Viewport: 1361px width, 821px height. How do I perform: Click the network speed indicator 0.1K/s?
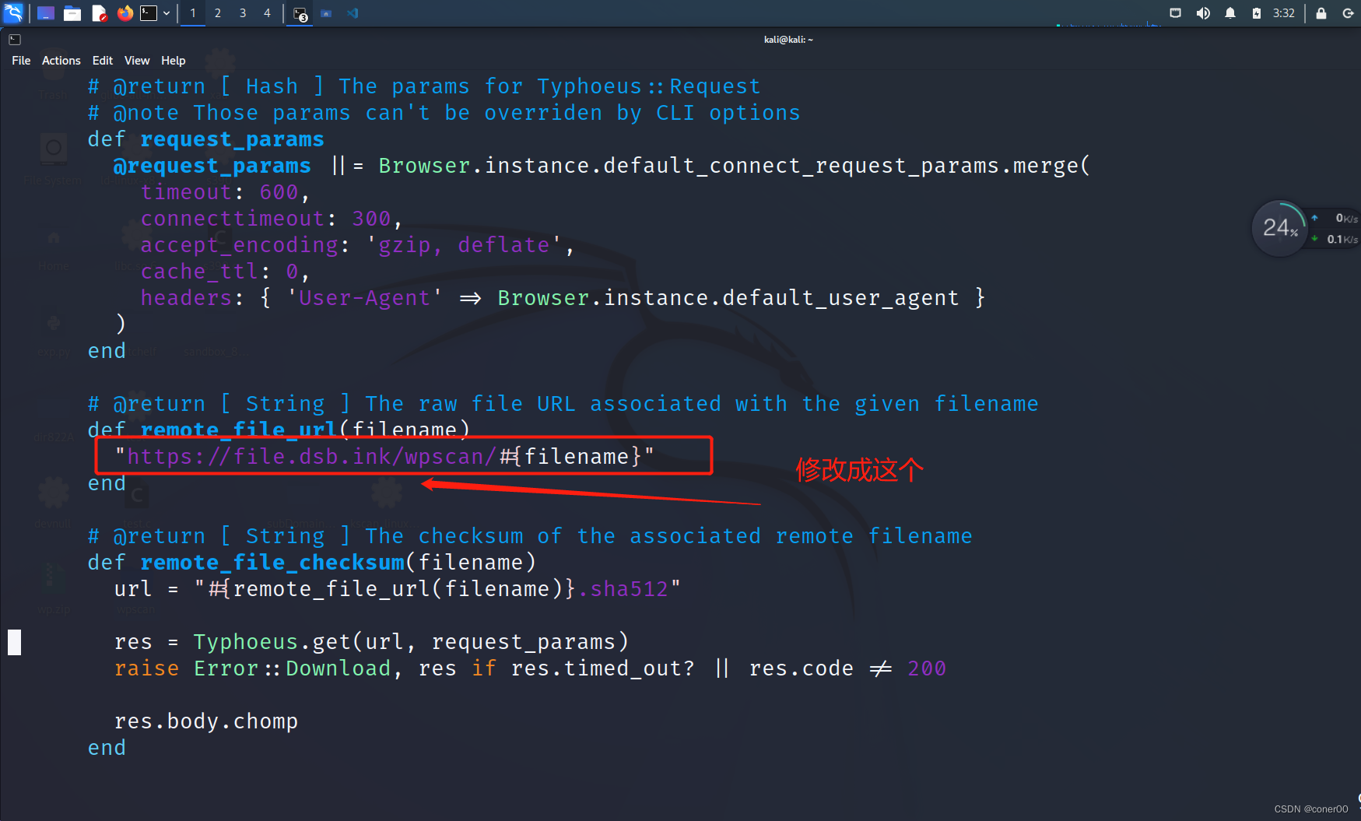tap(1336, 239)
